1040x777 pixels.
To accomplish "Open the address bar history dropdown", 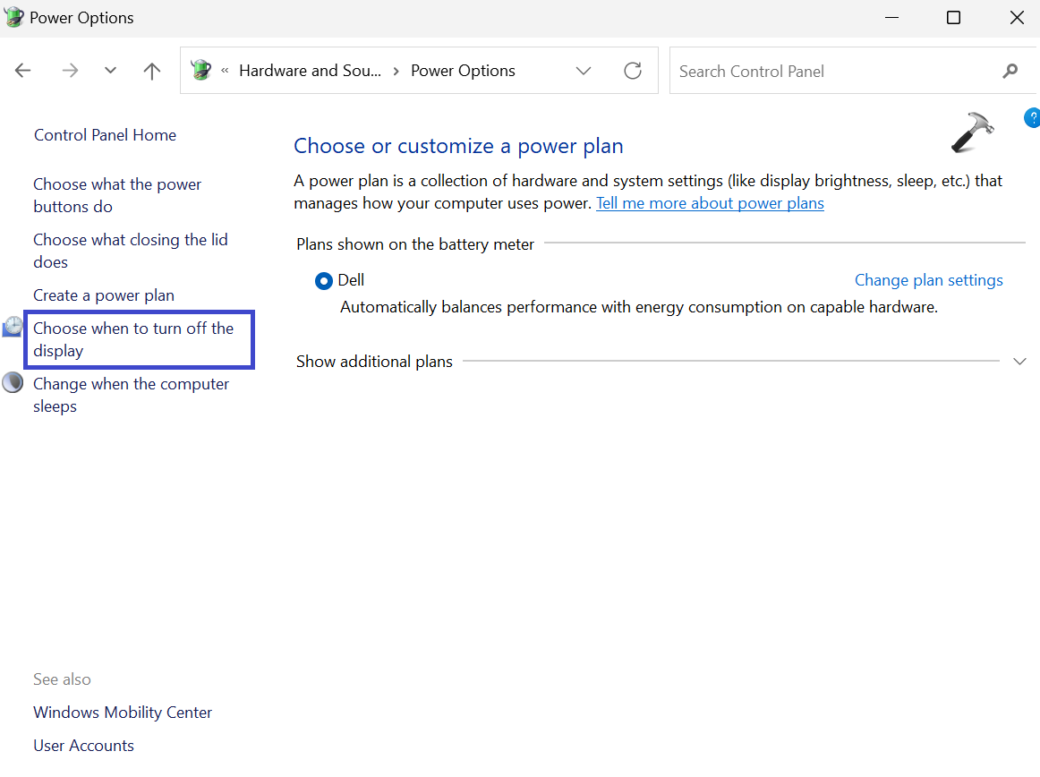I will [584, 71].
